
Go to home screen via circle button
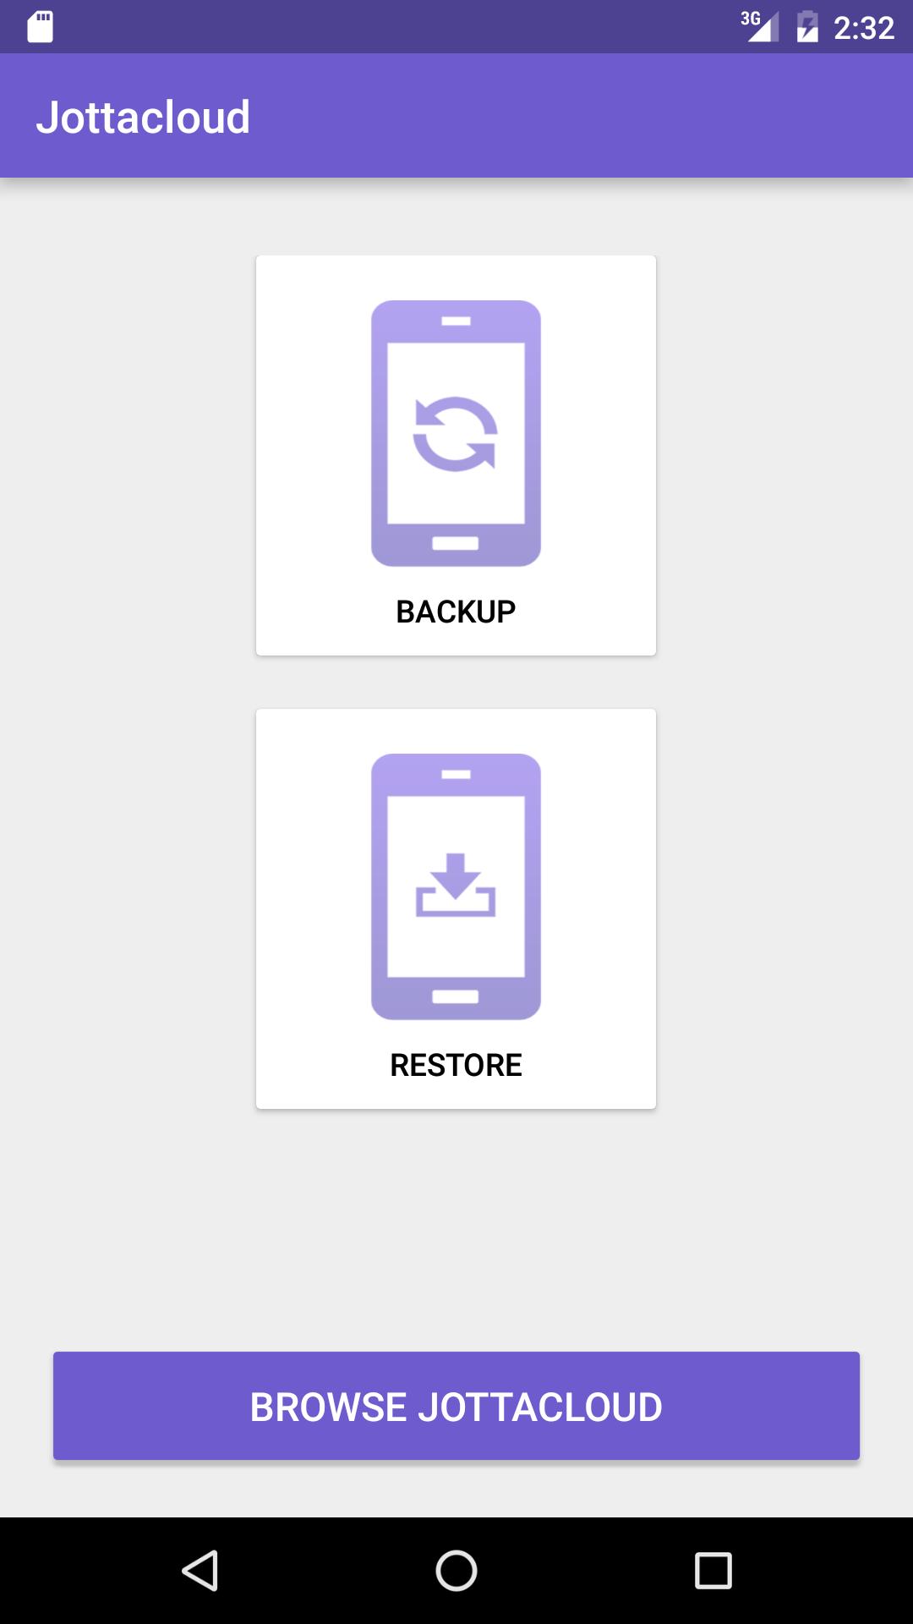456,1571
